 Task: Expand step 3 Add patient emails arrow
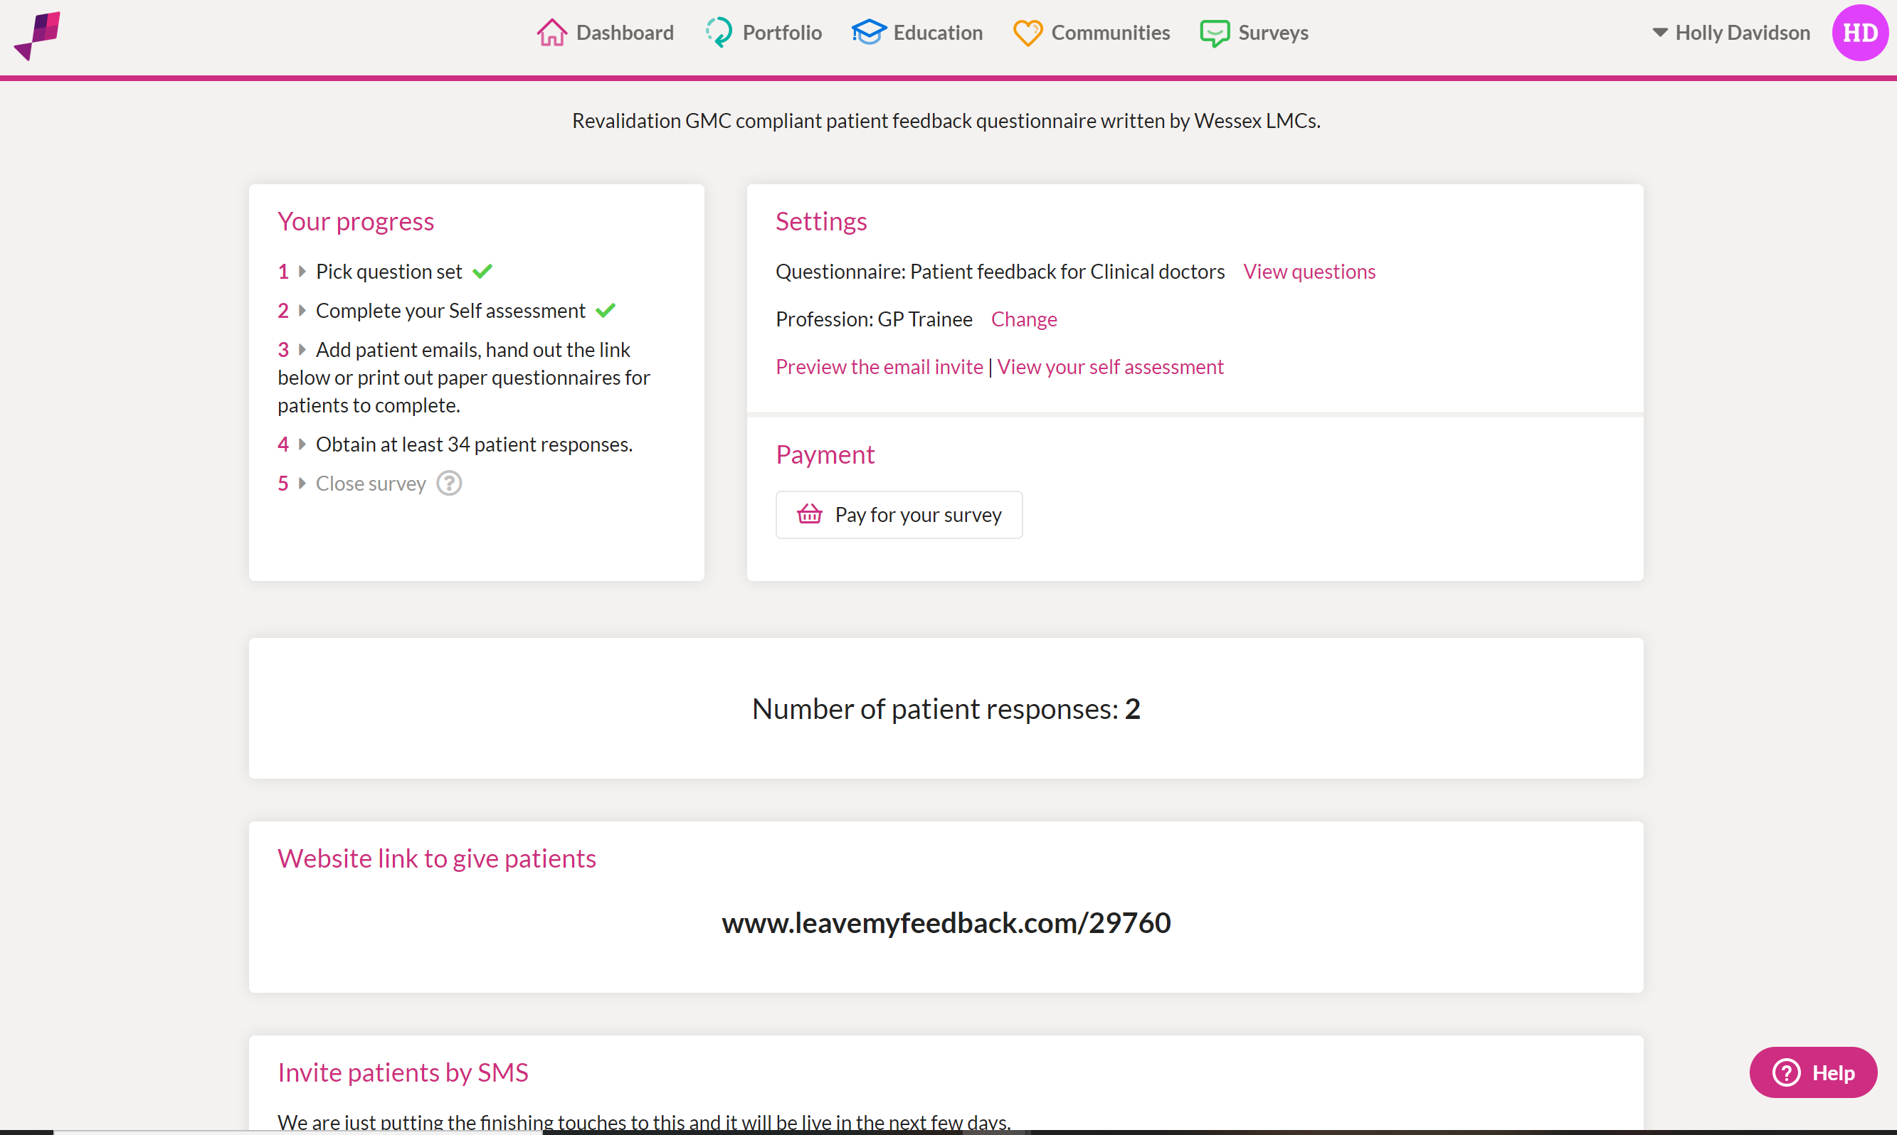pyautogui.click(x=302, y=349)
